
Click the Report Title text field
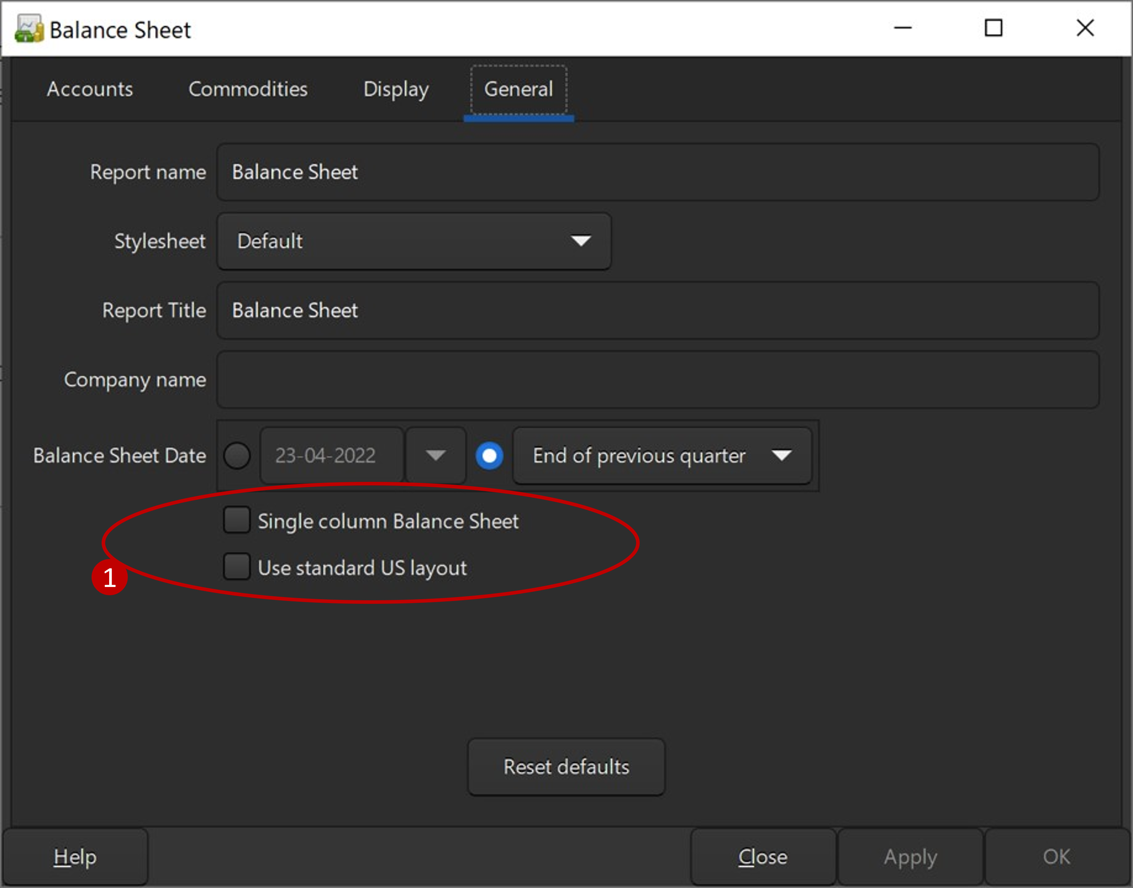point(658,310)
